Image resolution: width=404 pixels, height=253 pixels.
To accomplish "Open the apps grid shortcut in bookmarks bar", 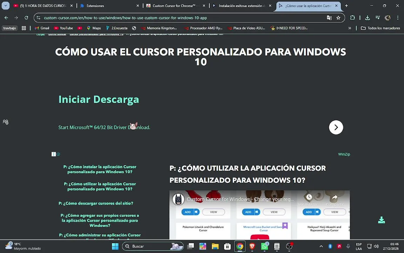I will (24, 28).
